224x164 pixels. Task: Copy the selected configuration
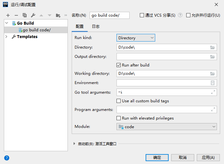(25, 15)
